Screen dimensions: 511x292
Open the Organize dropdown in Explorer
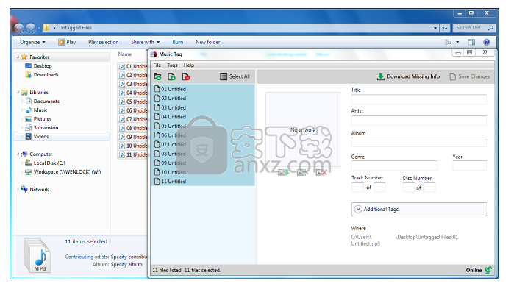coord(32,42)
